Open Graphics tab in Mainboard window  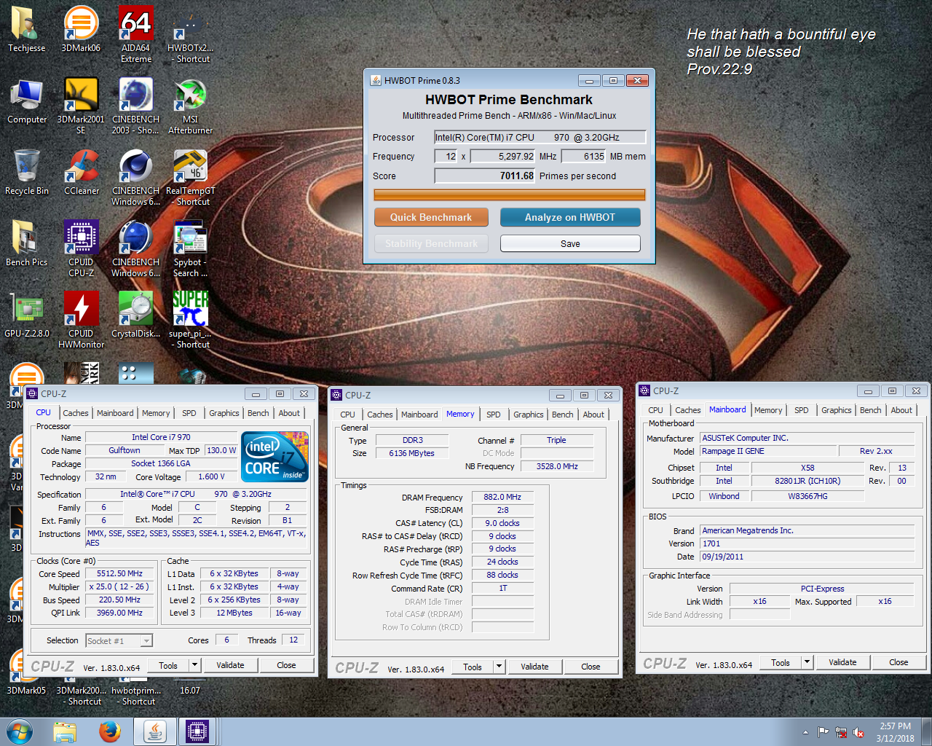836,410
